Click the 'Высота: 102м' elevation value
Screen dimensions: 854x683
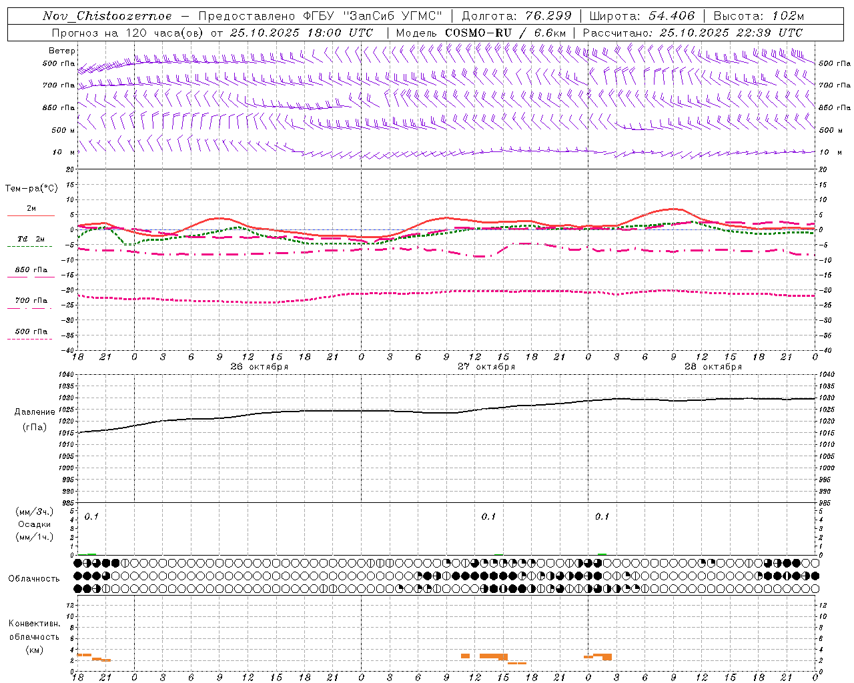(759, 16)
